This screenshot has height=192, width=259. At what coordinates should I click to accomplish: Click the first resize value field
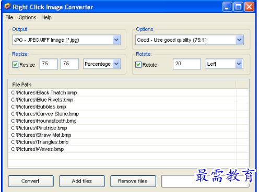[x=49, y=64]
